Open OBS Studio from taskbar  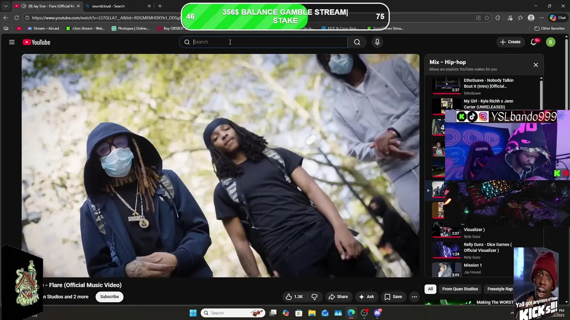364,313
